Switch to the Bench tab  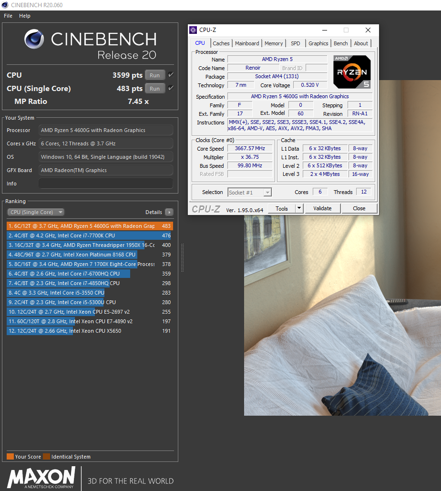click(341, 43)
